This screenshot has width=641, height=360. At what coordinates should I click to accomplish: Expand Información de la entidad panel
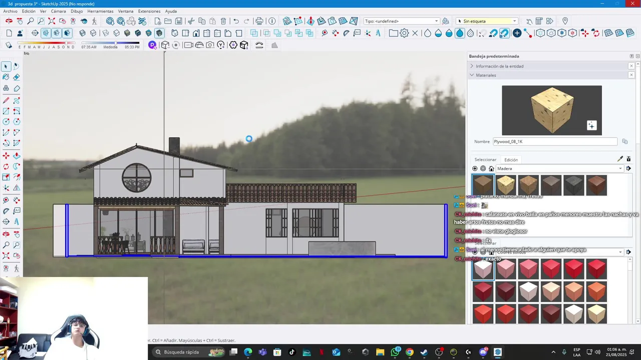(x=471, y=66)
